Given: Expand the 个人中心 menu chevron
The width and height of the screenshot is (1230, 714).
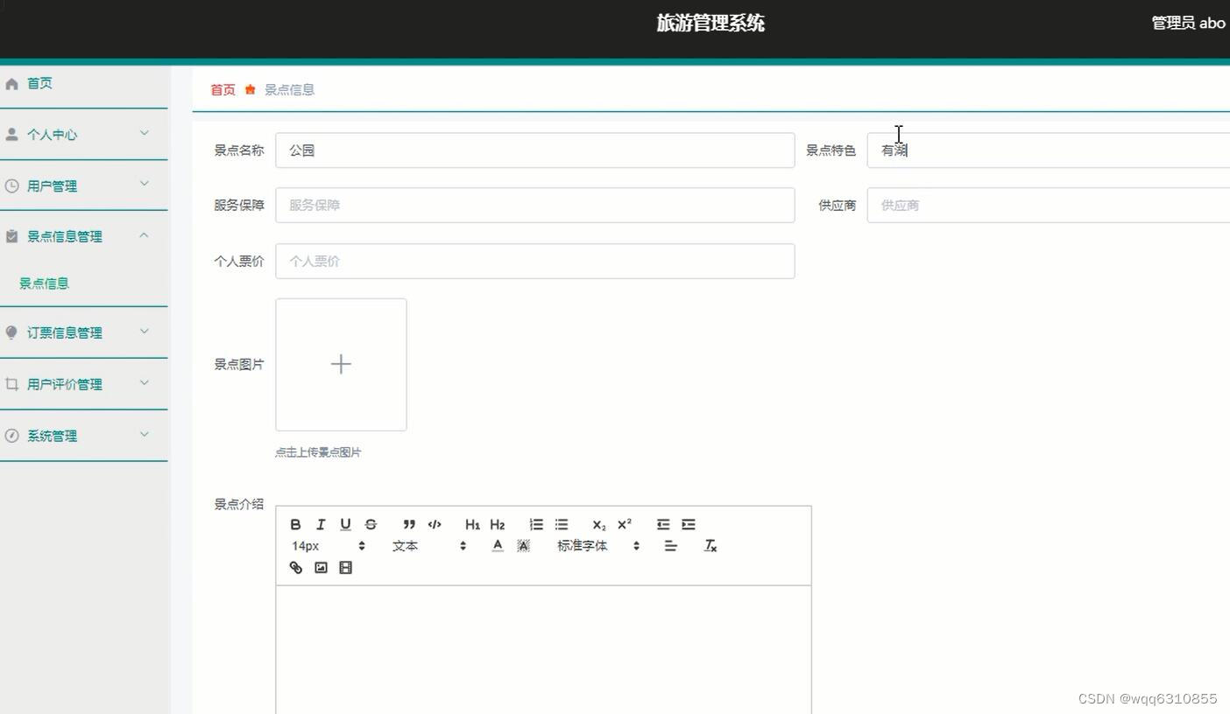Looking at the screenshot, I should click(145, 133).
